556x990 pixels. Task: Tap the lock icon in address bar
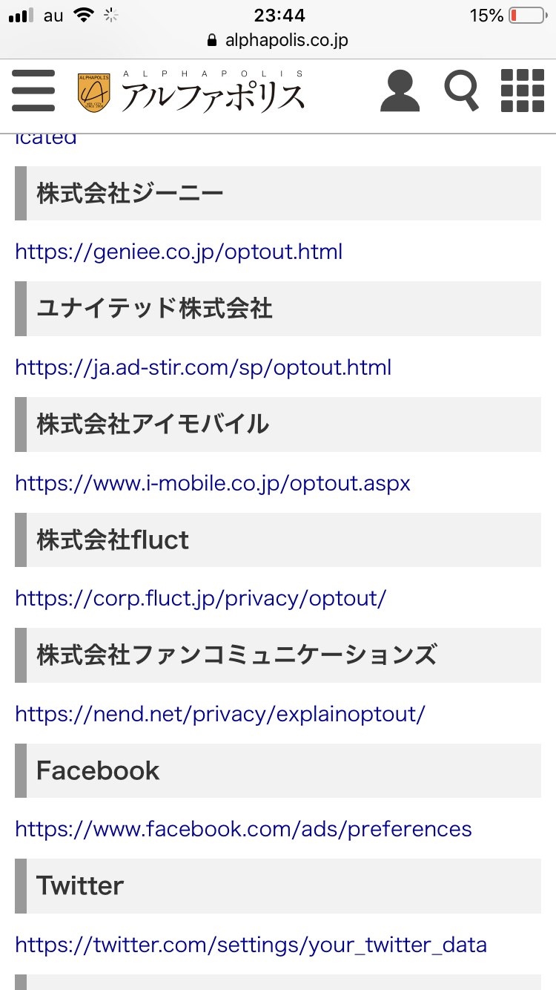[x=213, y=41]
